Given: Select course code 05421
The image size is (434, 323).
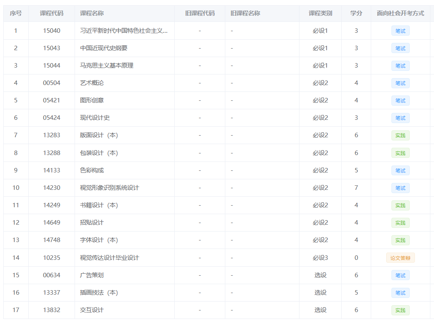Looking at the screenshot, I should (51, 100).
